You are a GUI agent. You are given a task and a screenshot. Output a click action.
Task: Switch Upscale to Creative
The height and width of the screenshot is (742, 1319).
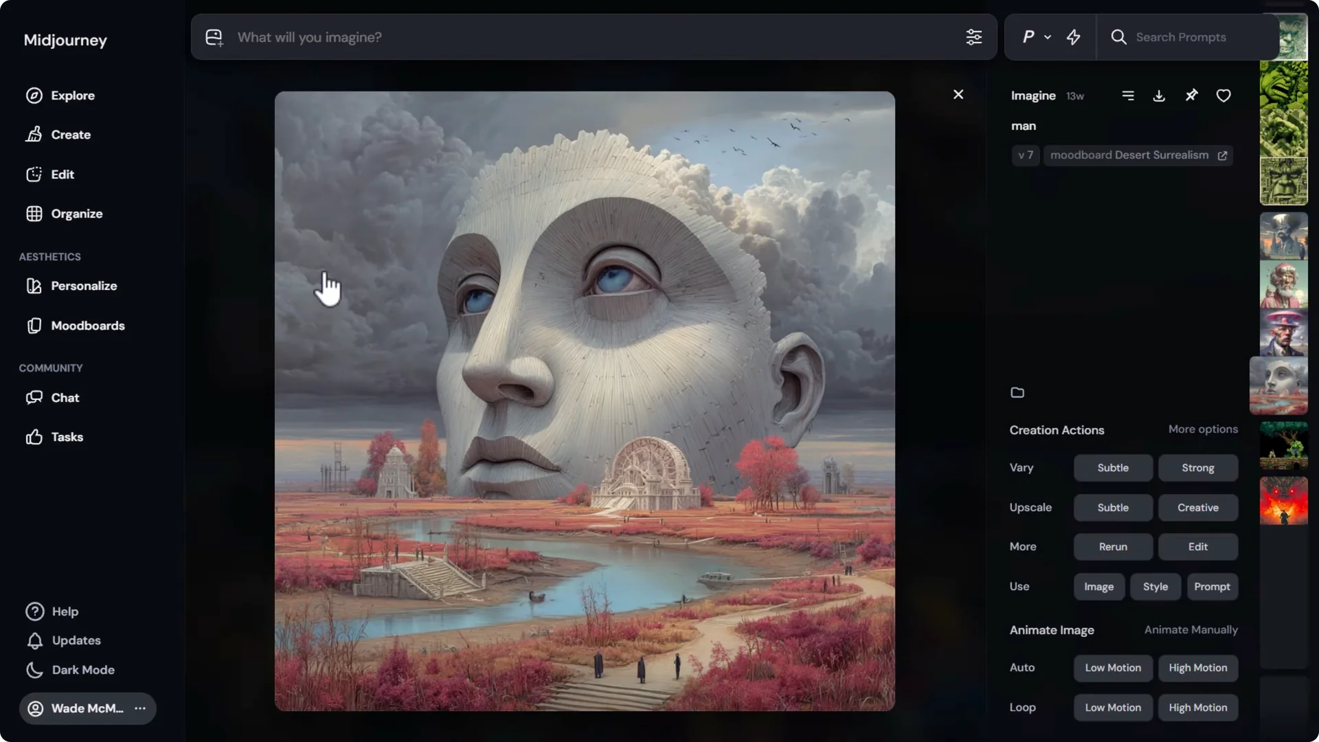[1197, 508]
